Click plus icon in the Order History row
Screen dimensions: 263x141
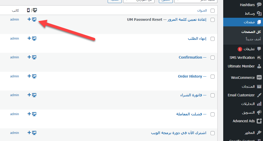click(x=29, y=76)
